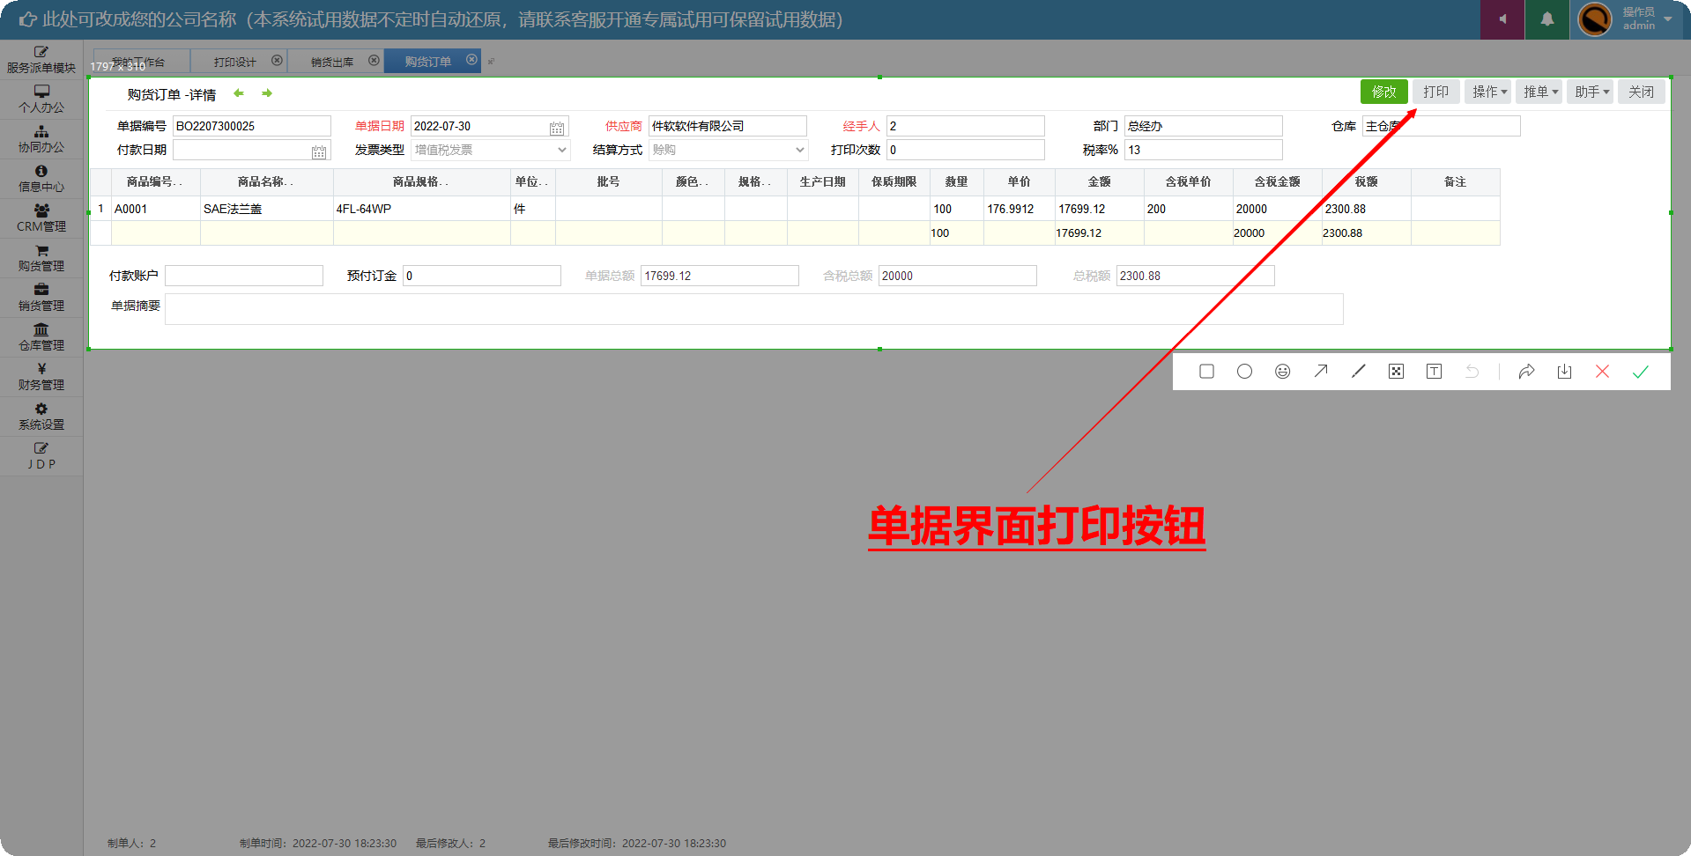Cancel the screenshot with red X
This screenshot has width=1691, height=856.
[x=1602, y=372]
